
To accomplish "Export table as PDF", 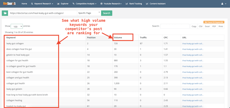I will (x=214, y=26).
